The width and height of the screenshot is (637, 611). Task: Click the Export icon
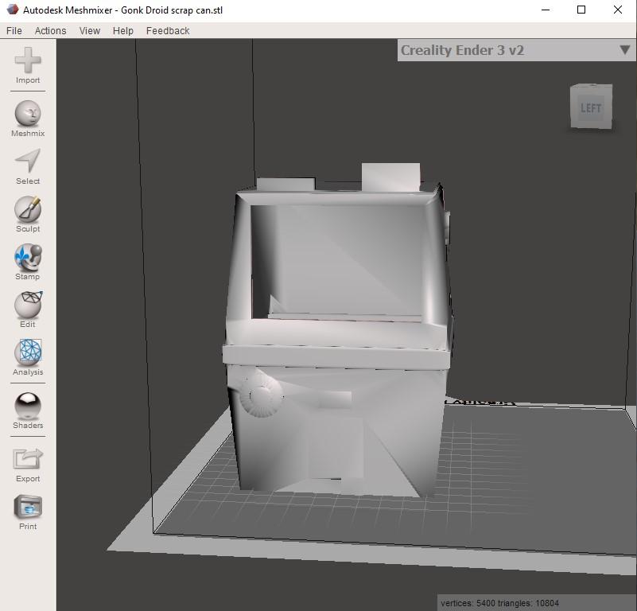click(x=28, y=459)
